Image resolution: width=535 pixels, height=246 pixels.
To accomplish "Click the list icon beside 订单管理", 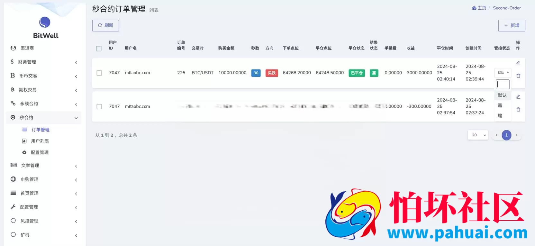I will tap(24, 130).
